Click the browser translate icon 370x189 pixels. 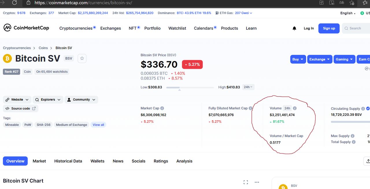coord(342,3)
